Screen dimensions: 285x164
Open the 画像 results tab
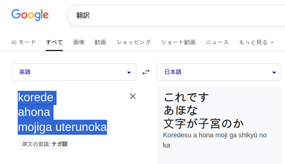click(79, 42)
